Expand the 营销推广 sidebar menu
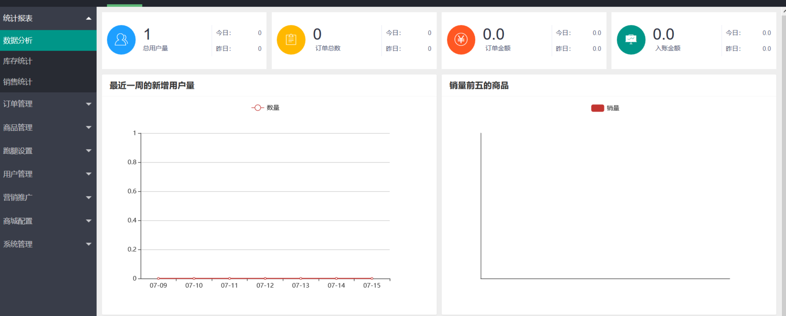Image resolution: width=786 pixels, height=316 pixels. point(48,197)
